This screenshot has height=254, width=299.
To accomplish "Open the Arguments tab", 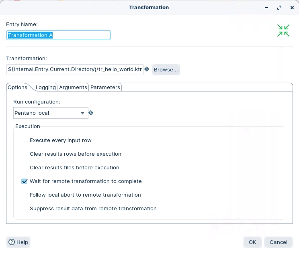I will click(73, 87).
